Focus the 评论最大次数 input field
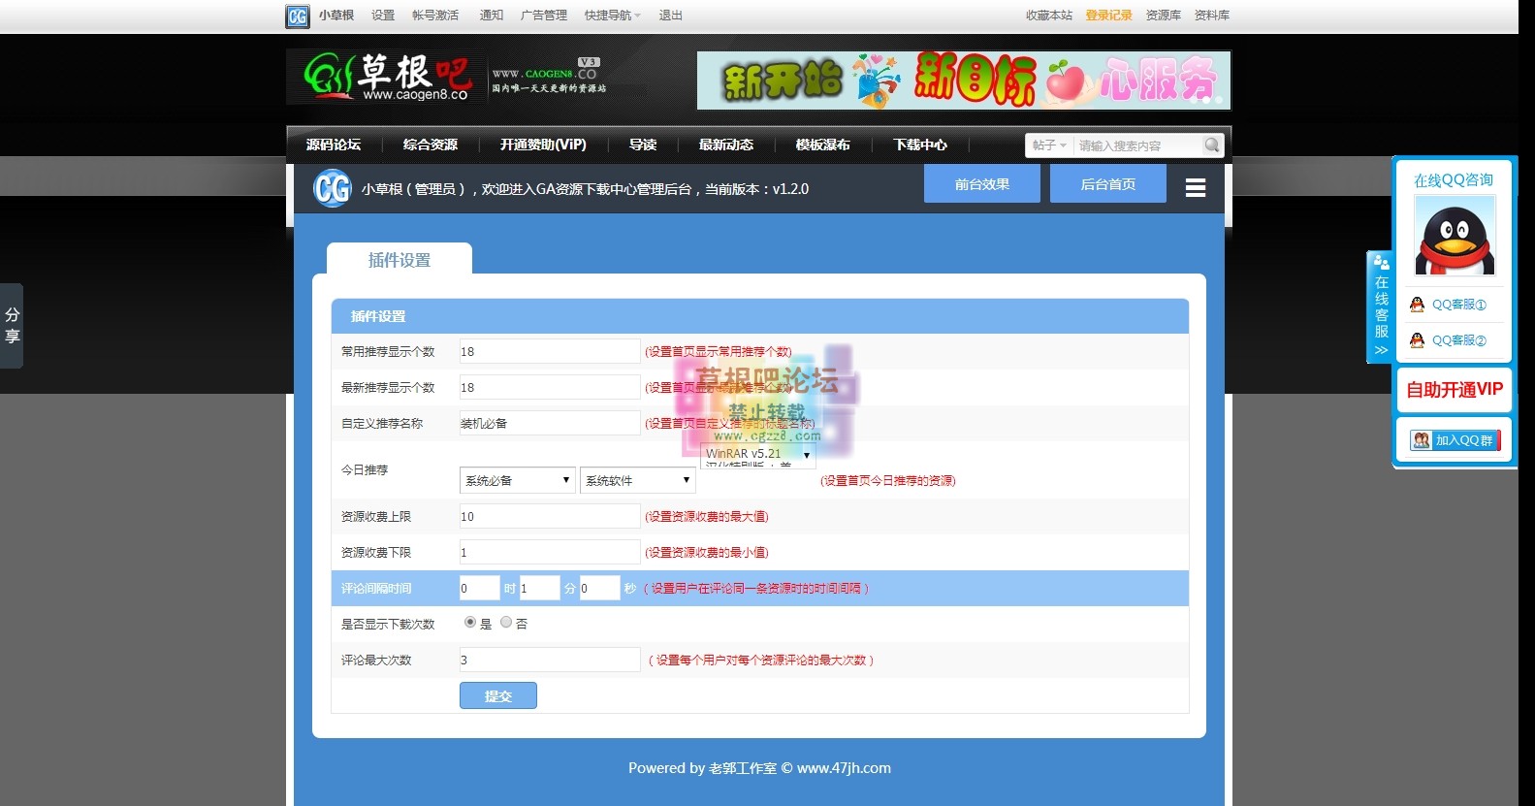 click(550, 660)
